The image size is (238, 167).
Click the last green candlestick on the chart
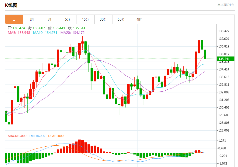click(x=205, y=54)
